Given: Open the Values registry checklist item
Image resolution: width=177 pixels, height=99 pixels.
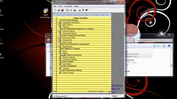Looking at the screenshot, I should (65, 53).
